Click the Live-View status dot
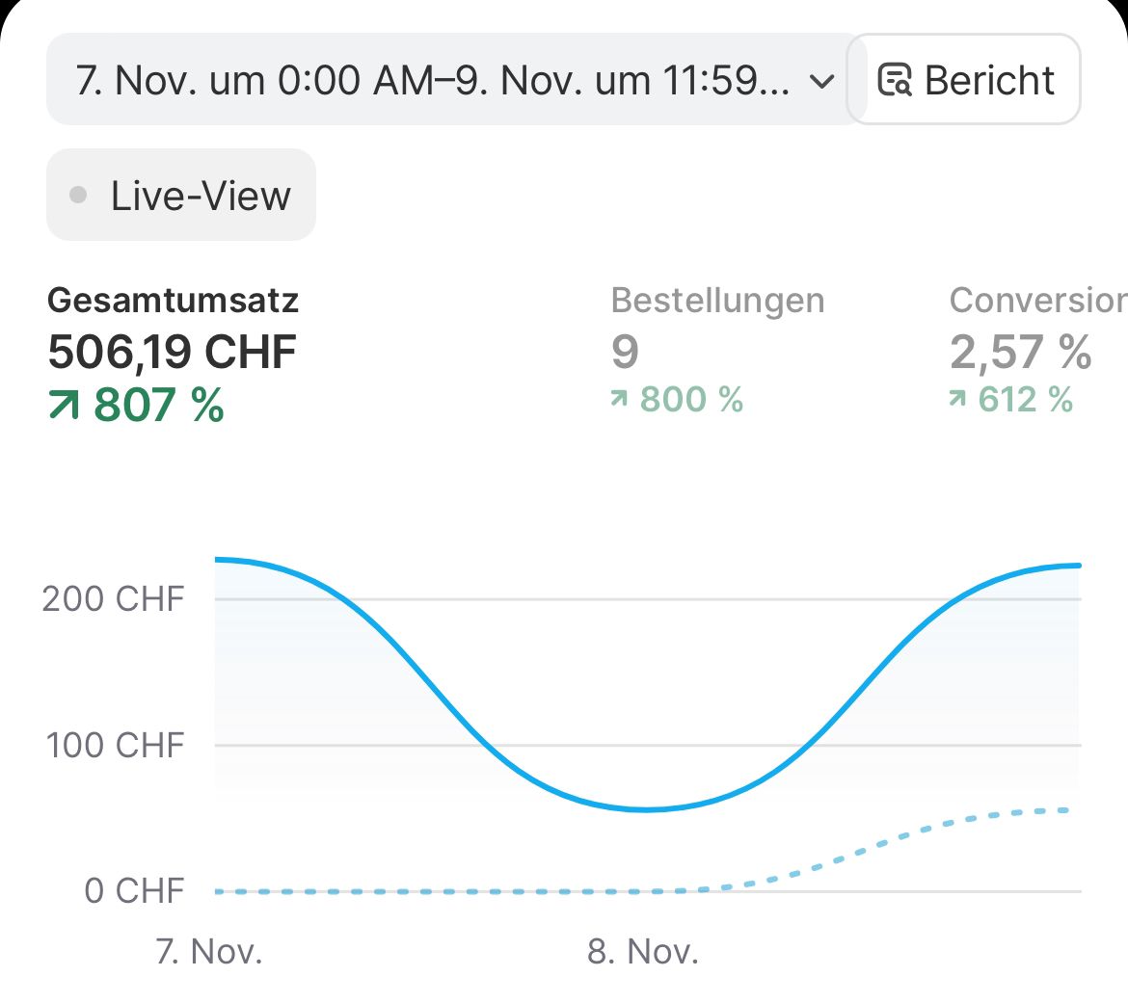 pos(79,196)
